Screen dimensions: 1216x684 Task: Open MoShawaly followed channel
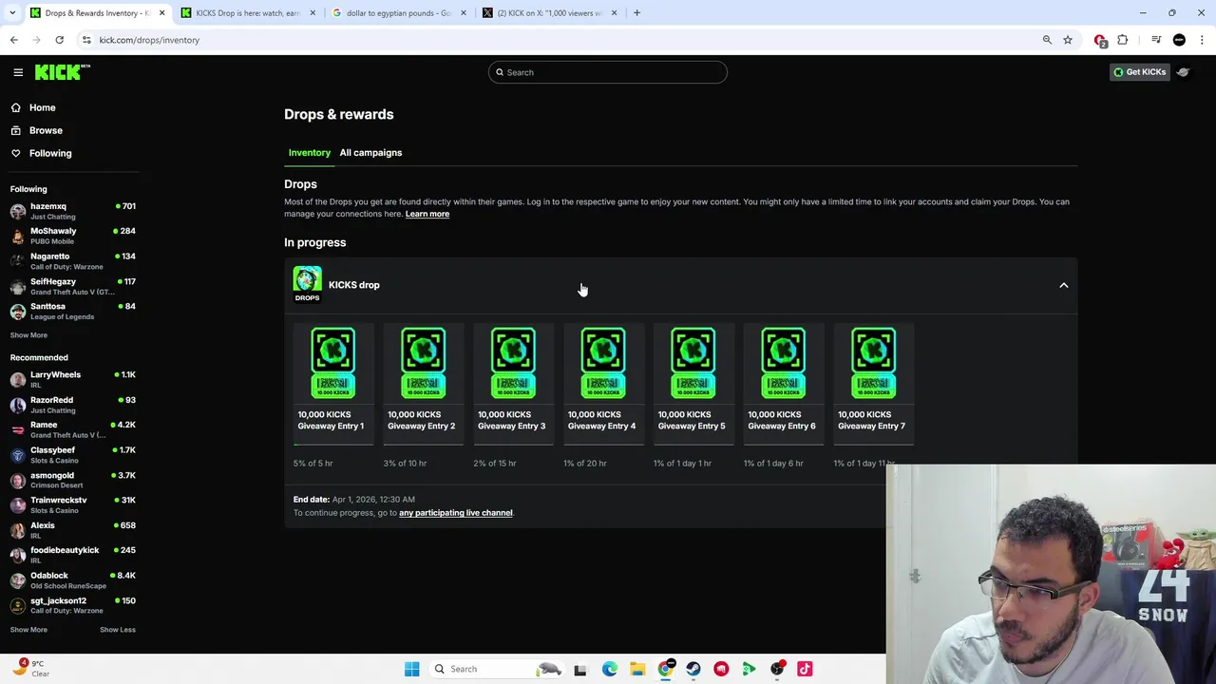73,236
